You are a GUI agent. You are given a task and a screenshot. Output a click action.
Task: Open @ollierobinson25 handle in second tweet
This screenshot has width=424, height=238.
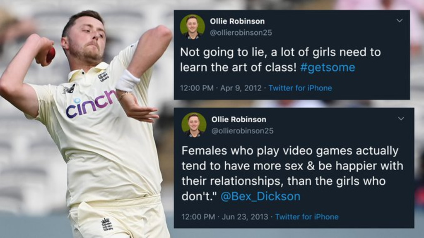point(243,131)
